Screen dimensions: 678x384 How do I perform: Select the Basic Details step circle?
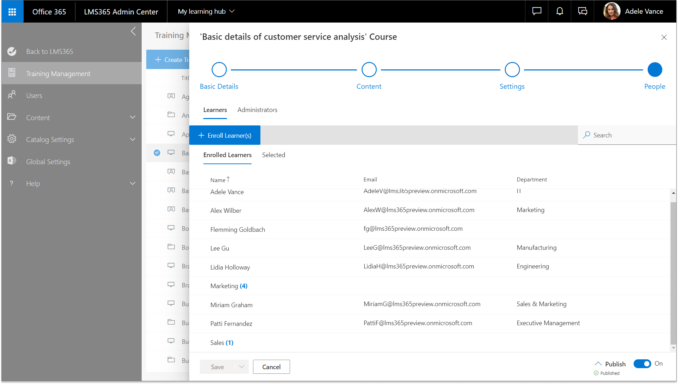pos(219,70)
